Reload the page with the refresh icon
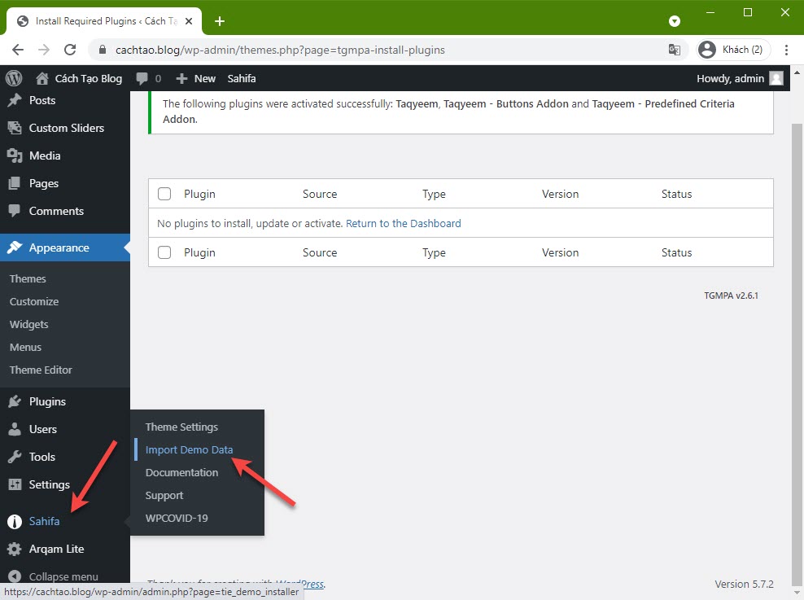The width and height of the screenshot is (804, 600). click(x=70, y=50)
